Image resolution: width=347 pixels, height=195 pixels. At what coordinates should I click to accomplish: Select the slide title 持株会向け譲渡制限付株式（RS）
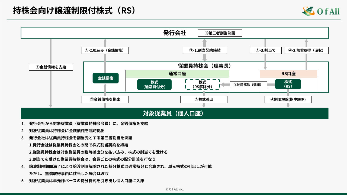74,11
